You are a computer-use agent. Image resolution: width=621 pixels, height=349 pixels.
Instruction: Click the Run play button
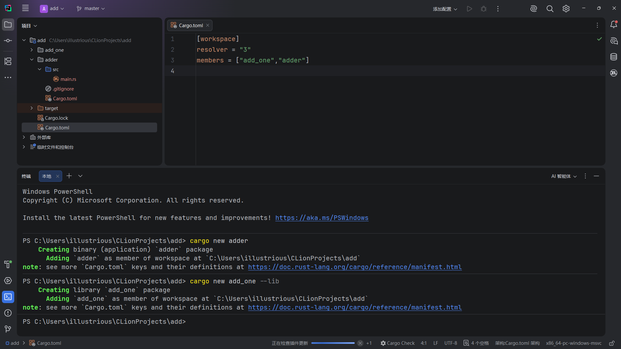(x=469, y=9)
